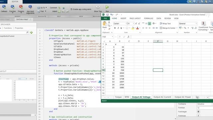
Task: Click the Borders icon in Font group
Action: click(127, 28)
